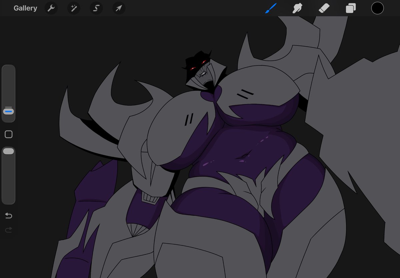Select the Smudge tool
400x278 pixels.
pyautogui.click(x=297, y=8)
